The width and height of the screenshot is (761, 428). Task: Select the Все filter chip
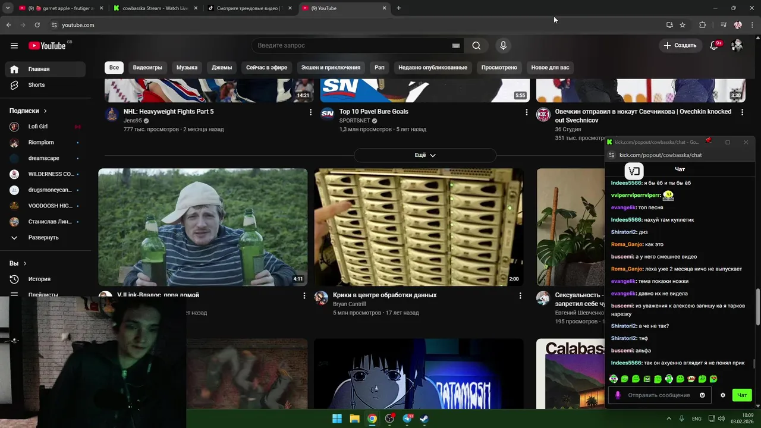coord(114,67)
